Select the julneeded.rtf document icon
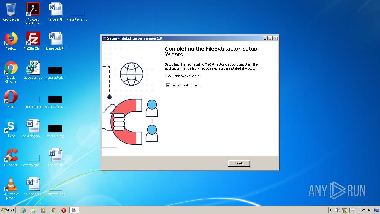Screen dimensions: 380x214 point(55,41)
